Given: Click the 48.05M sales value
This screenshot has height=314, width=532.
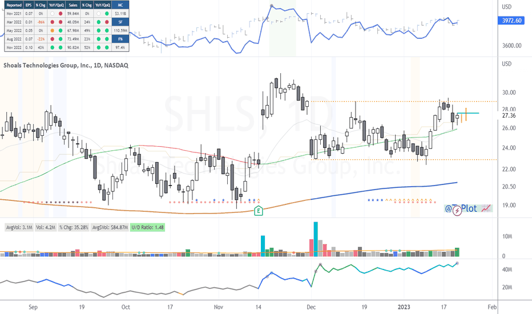Looking at the screenshot, I should 73,22.
